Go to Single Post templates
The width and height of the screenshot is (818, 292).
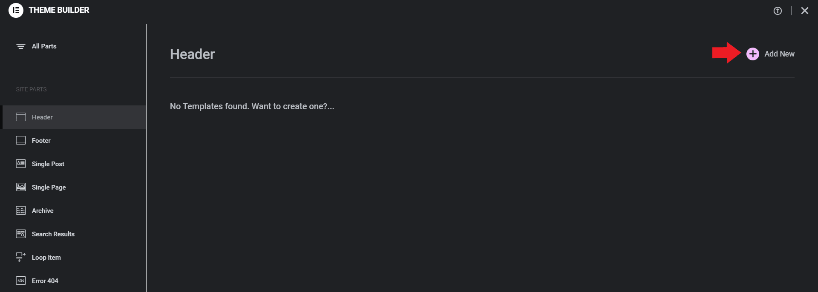pyautogui.click(x=48, y=164)
